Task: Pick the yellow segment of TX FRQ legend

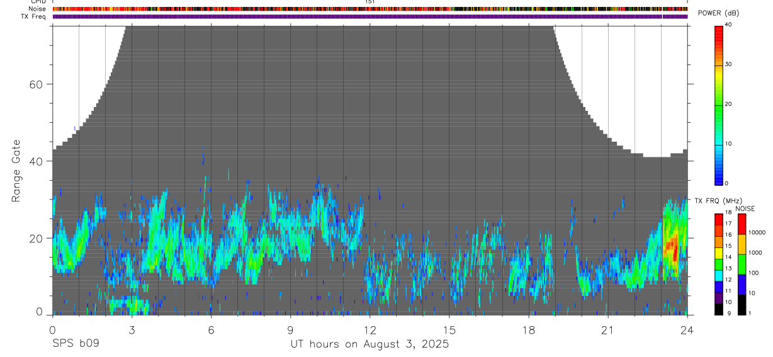Action: tap(719, 253)
